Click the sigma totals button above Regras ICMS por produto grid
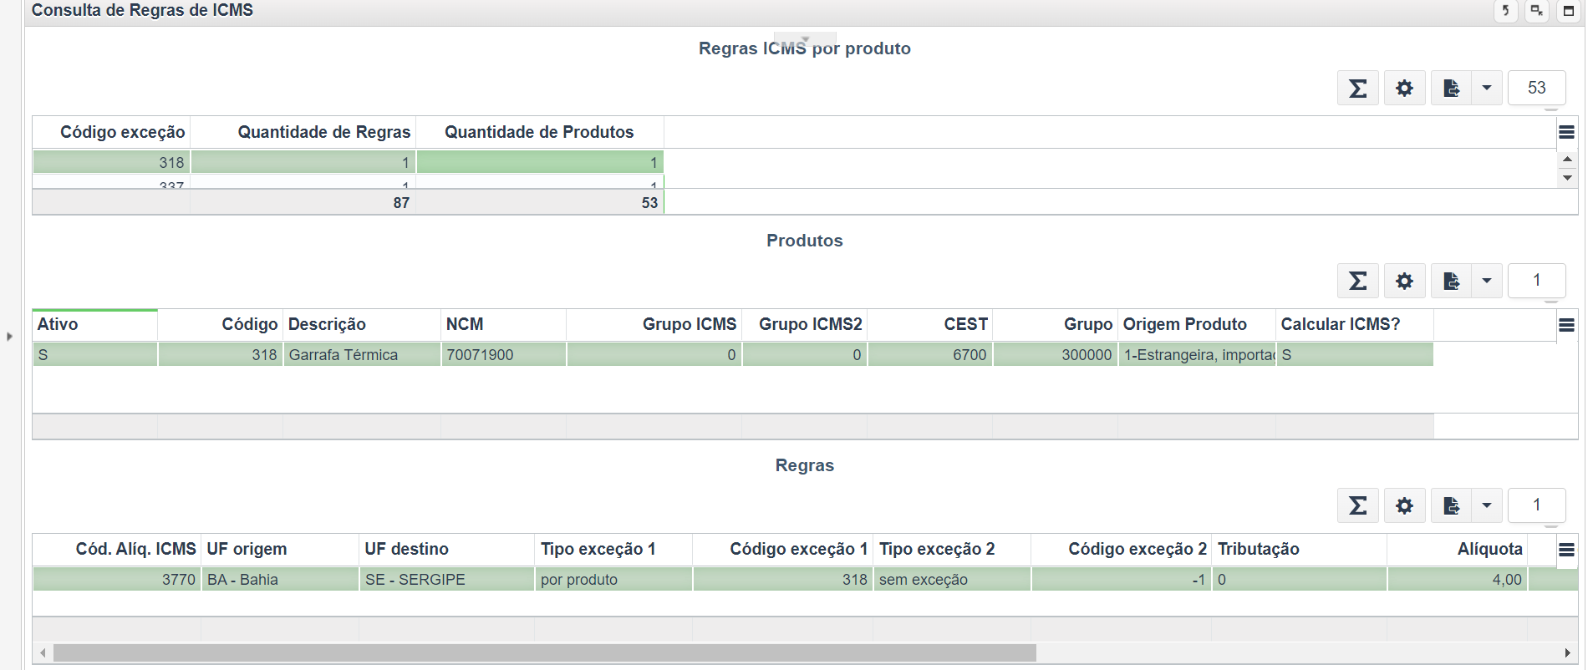 (x=1358, y=88)
